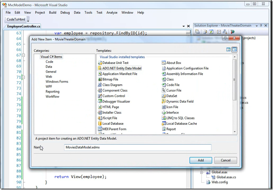Open the Build menu
273x190 pixels.
coord(53,13)
